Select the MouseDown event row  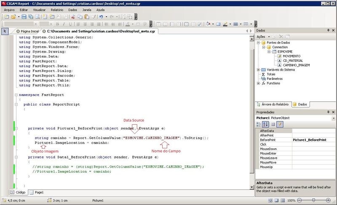tap(295, 149)
